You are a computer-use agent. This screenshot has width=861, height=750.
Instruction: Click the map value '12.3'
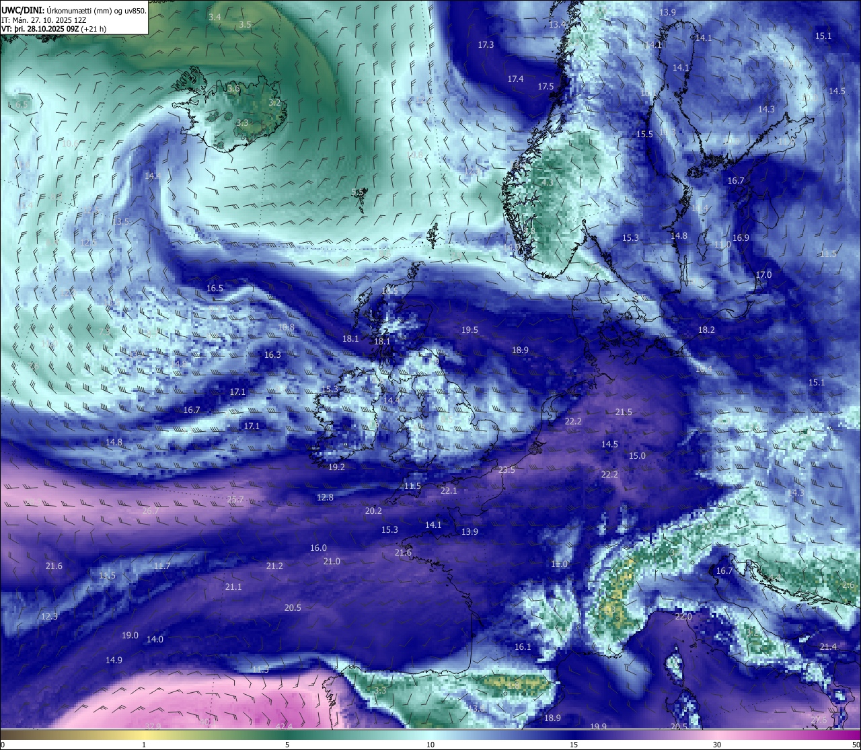[49, 617]
